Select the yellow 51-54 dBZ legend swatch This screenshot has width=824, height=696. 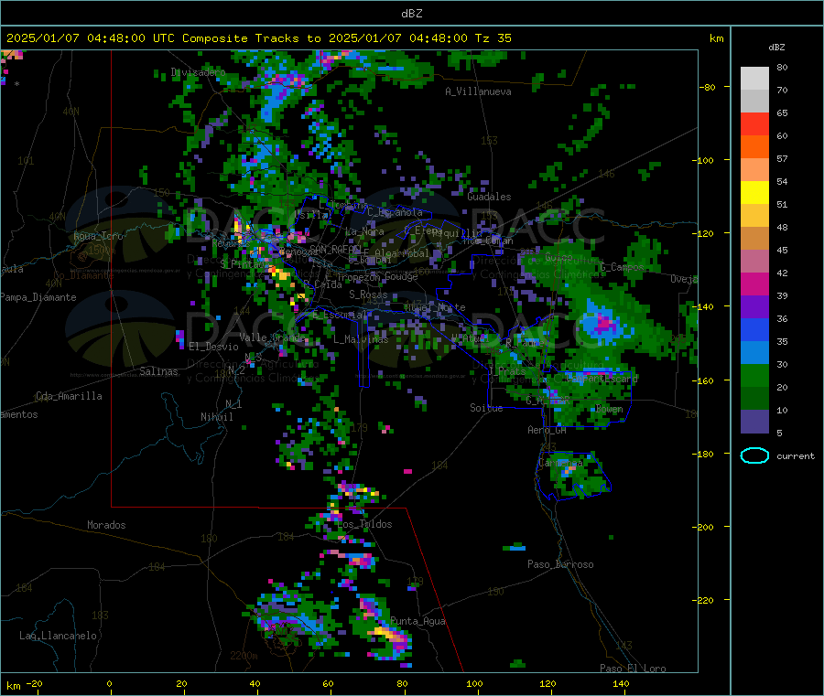[754, 193]
